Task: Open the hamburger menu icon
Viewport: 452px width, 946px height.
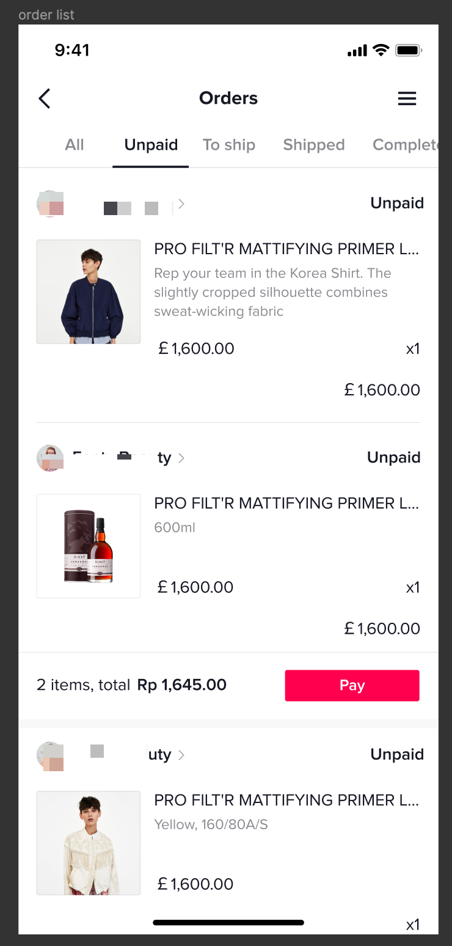Action: click(x=407, y=98)
